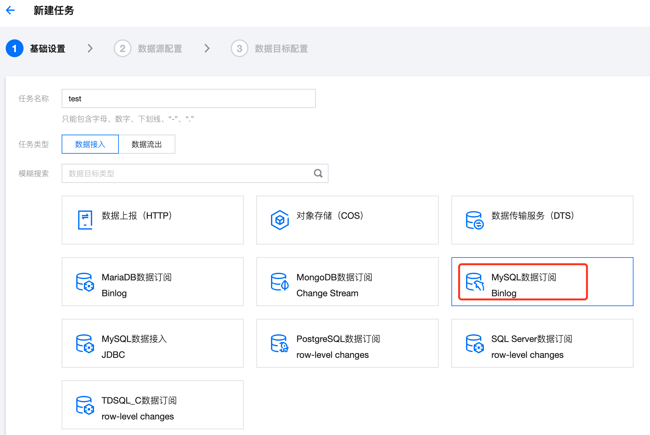Click the TDSQL_C subscription database icon

pyautogui.click(x=85, y=405)
